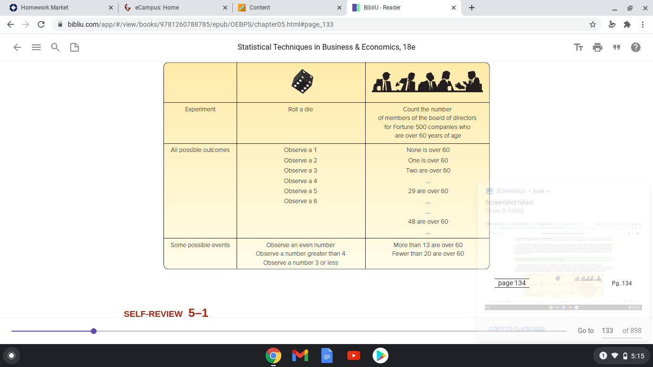The image size is (653, 367).
Task: Click the 'All possible outcomes' row label
Action: [200, 150]
